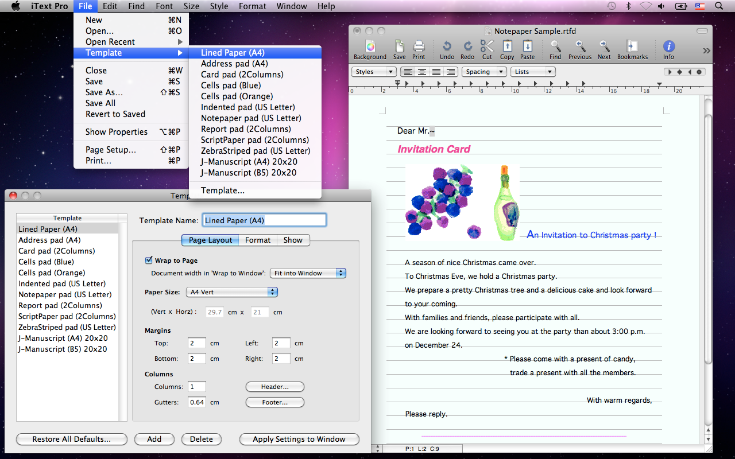Click the Undo arrow icon
This screenshot has height=459, width=735.
pos(447,46)
